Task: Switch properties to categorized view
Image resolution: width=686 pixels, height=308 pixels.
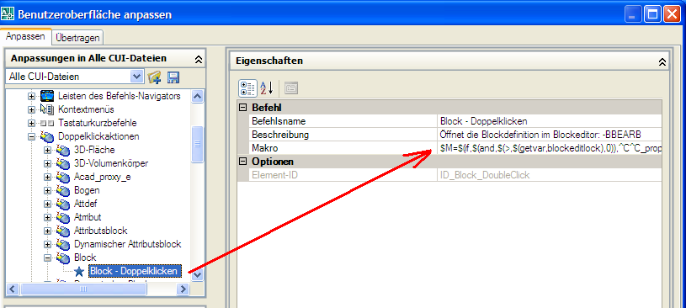Action: (247, 88)
